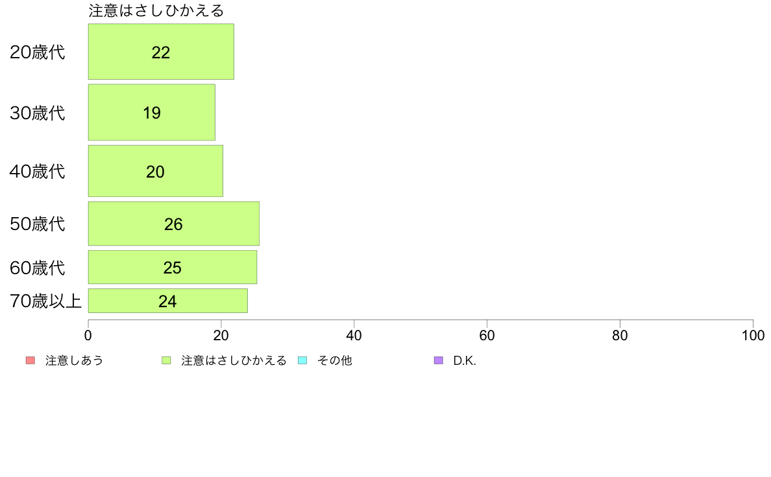The image size is (771, 477).
Task: Click the その他 legend text
Action: click(x=335, y=360)
